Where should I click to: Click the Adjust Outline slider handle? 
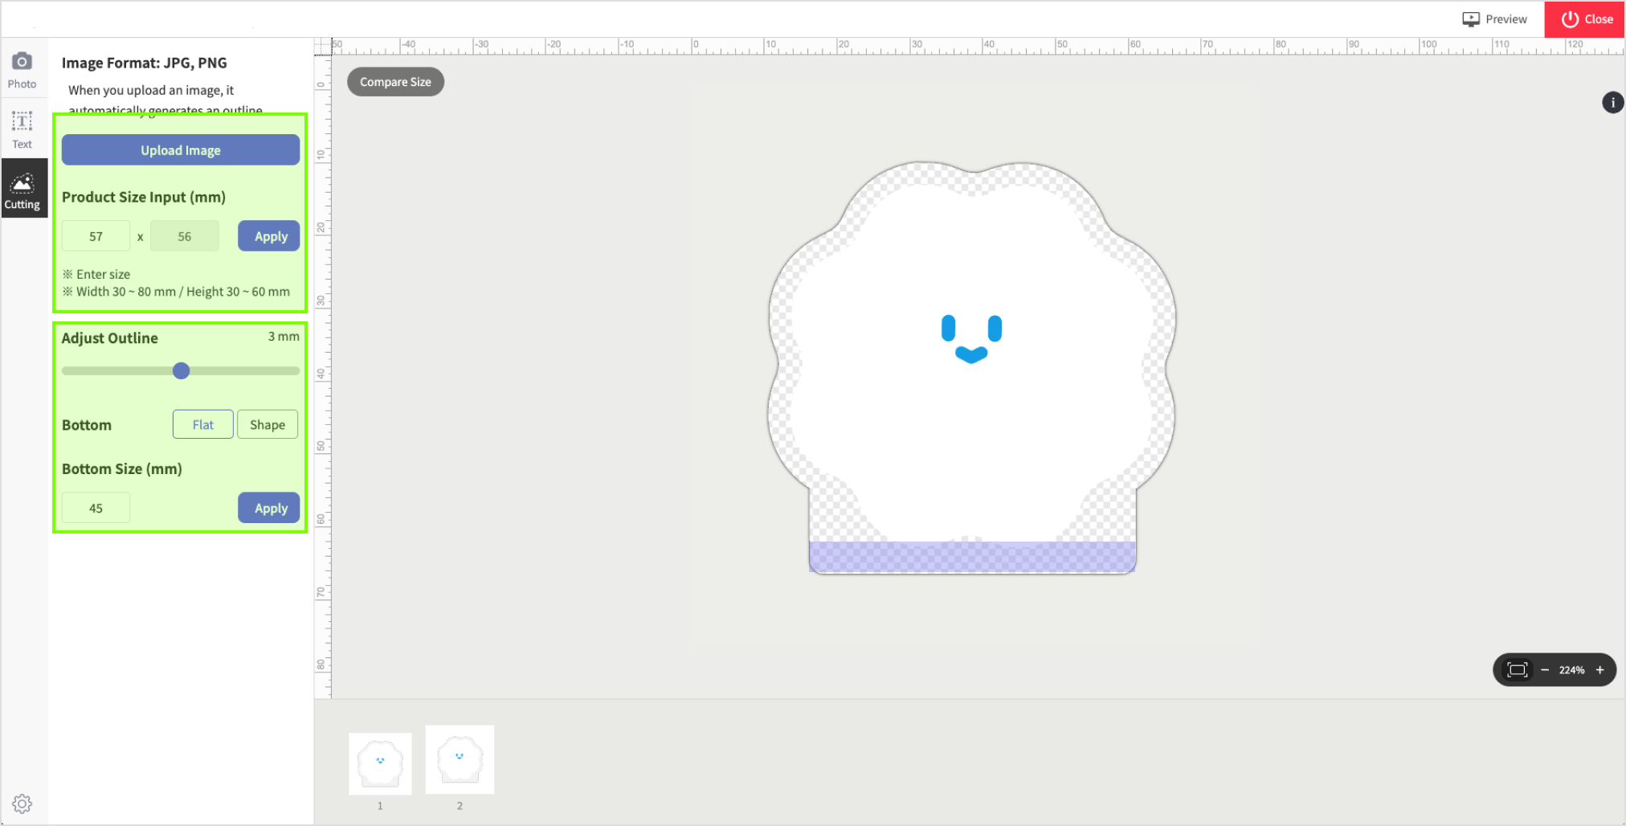pos(182,371)
